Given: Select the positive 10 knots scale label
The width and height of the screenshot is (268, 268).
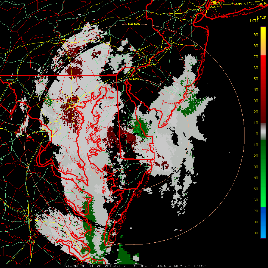Looking at the screenshot, I should coord(256,123).
